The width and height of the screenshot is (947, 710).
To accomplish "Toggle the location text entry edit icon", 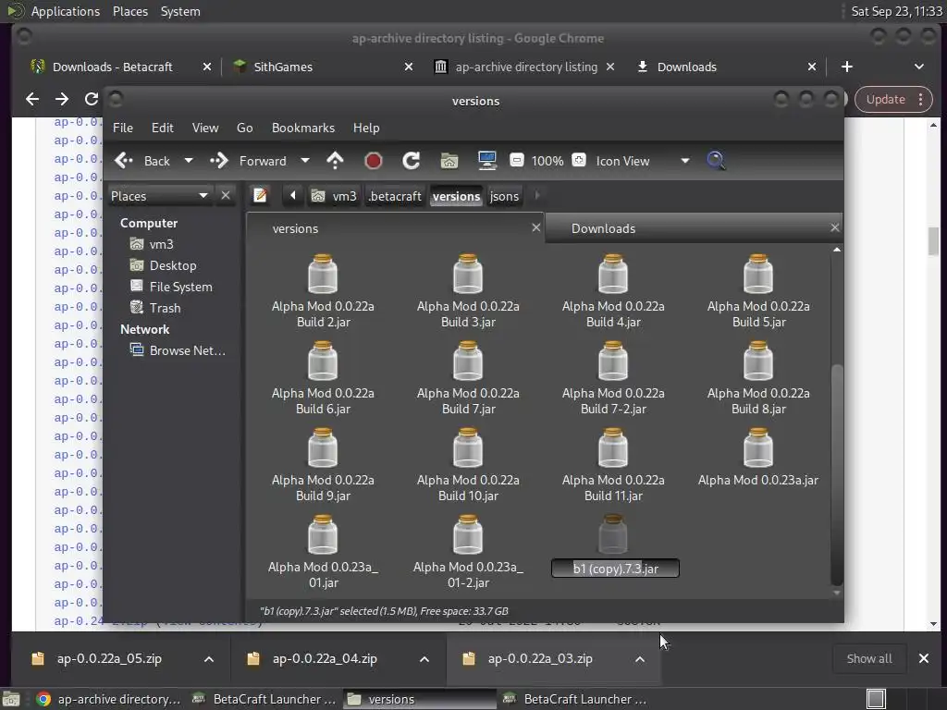I will coord(261,195).
